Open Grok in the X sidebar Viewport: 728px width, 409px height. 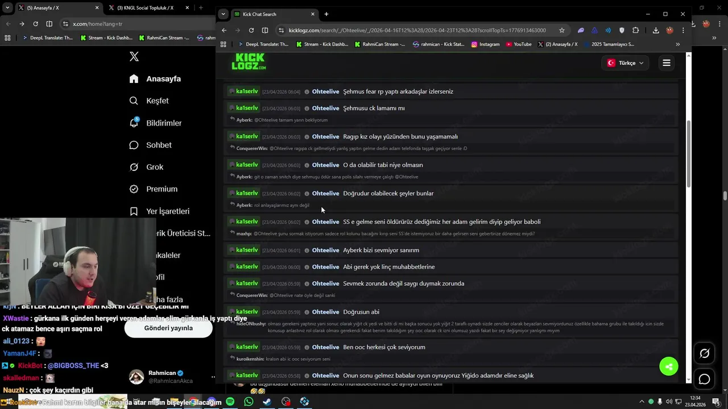click(147, 167)
